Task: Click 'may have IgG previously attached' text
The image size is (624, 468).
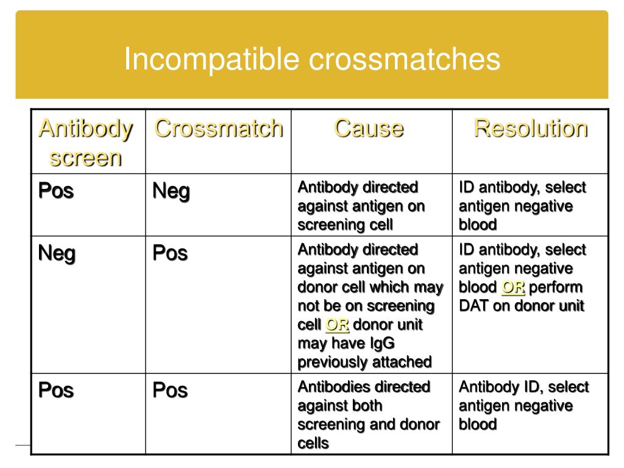Action: 364,353
